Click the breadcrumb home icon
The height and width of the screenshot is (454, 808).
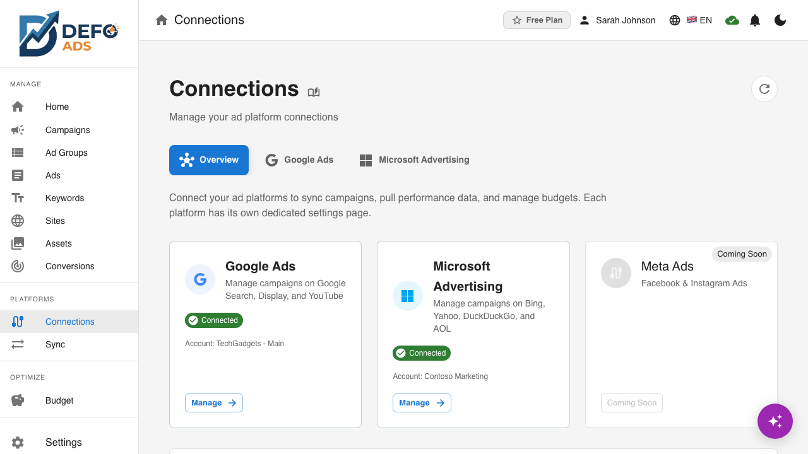click(x=162, y=20)
